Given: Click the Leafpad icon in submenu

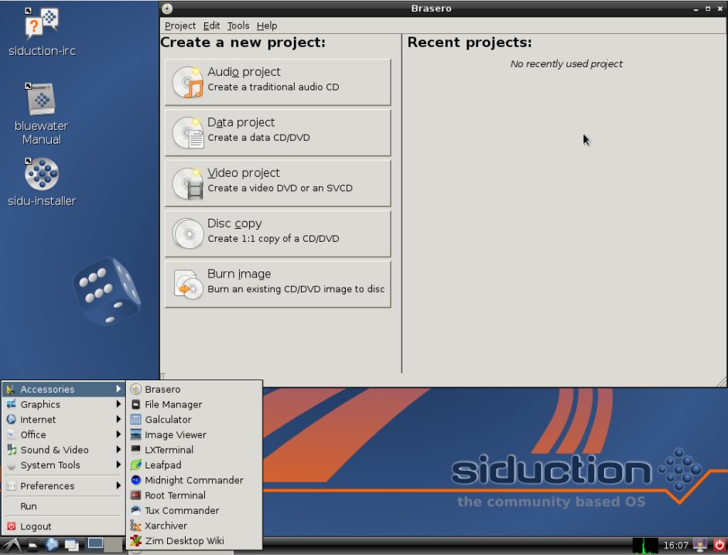Looking at the screenshot, I should tap(135, 465).
